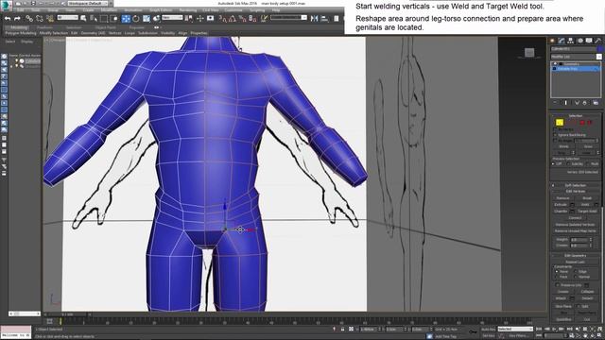Select the Unlink Selection tool

[x=40, y=18]
